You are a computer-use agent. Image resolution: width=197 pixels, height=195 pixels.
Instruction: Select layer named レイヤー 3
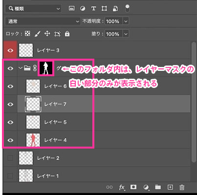pyautogui.click(x=48, y=50)
